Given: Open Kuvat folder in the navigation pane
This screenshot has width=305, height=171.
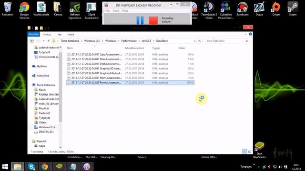Looking at the screenshot, I should pos(40,90).
